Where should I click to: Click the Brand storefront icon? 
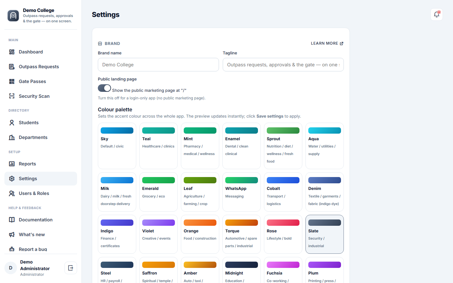100,44
